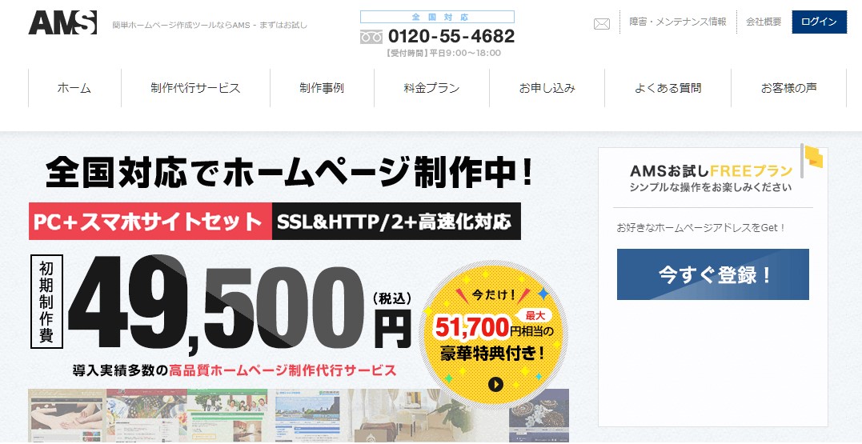862x444 pixels.
Task: Click the ログイン button
Action: [x=819, y=22]
